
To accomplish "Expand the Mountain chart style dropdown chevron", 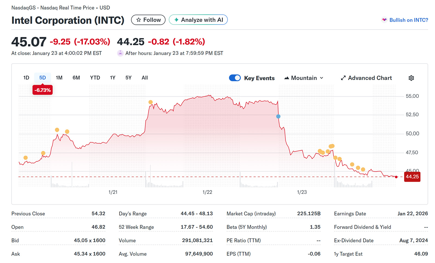I will pyautogui.click(x=322, y=78).
